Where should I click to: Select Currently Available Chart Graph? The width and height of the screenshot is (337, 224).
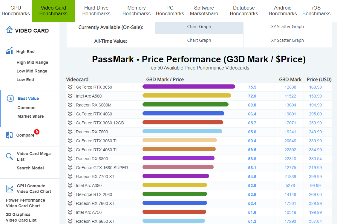(x=199, y=27)
